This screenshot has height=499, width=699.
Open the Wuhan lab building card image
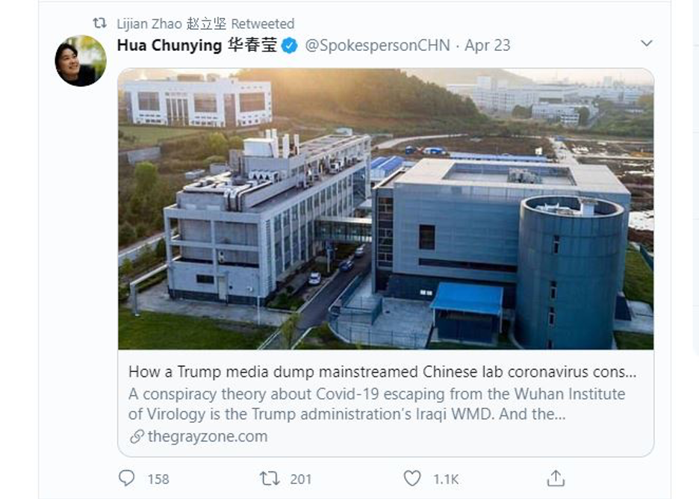pyautogui.click(x=385, y=208)
